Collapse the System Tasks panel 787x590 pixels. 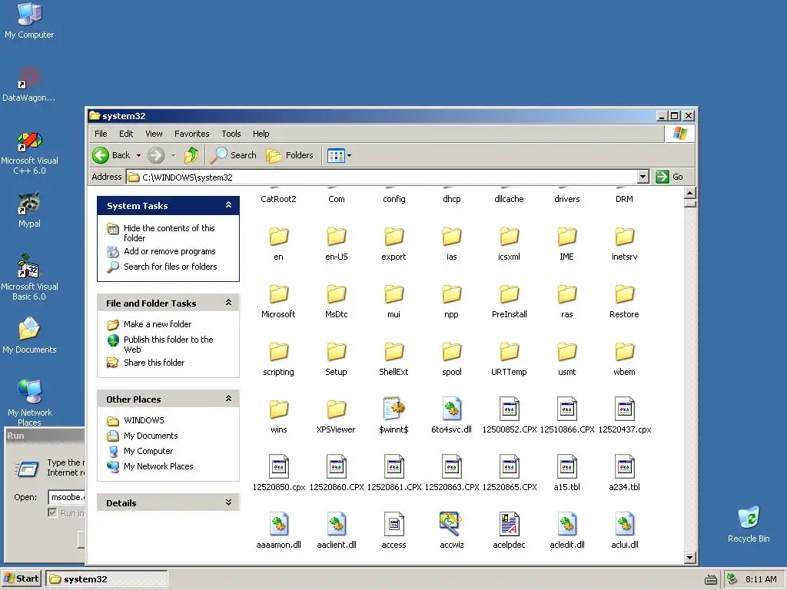[228, 205]
